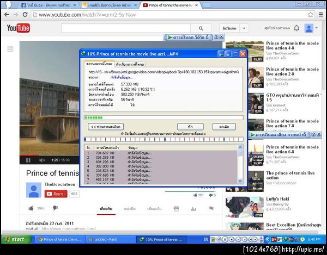Click the hide details button in download dialog
The height and width of the screenshot is (255, 327).
point(106,127)
